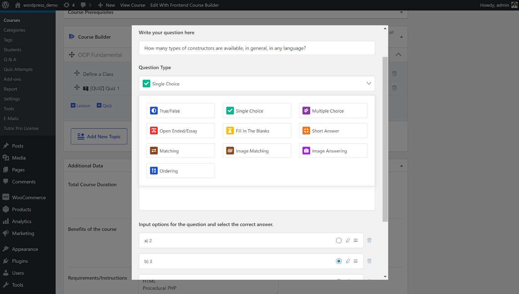Click the move handle of Define a Class
This screenshot has width=519, height=294.
click(77, 73)
